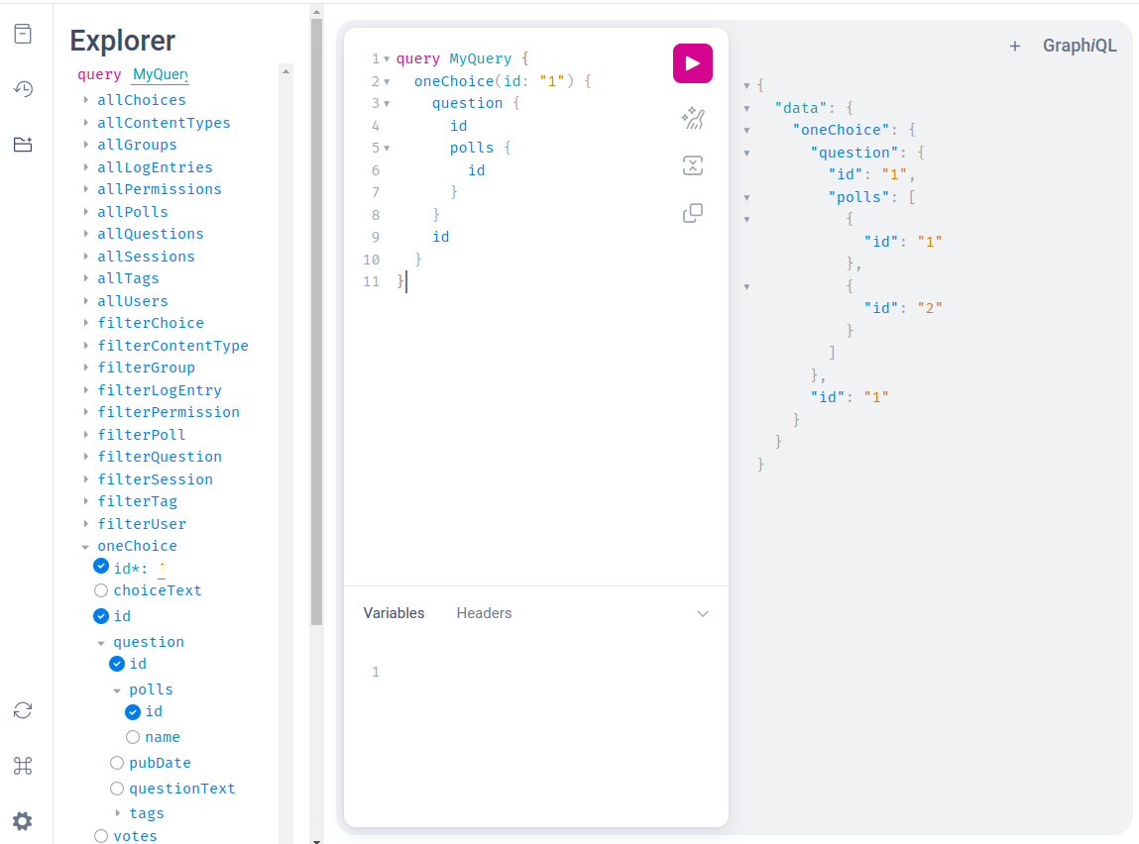Image resolution: width=1139 pixels, height=844 pixels.
Task: Add a new tab with the plus icon
Action: [1015, 47]
